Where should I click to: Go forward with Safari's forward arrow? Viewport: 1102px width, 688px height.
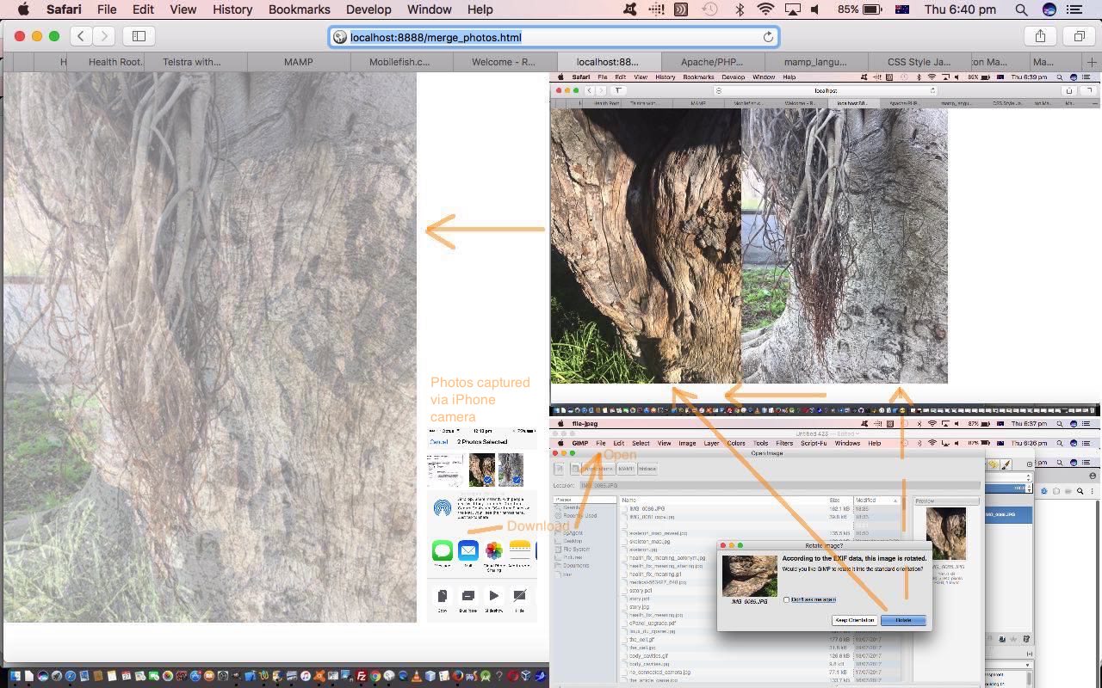pos(104,36)
